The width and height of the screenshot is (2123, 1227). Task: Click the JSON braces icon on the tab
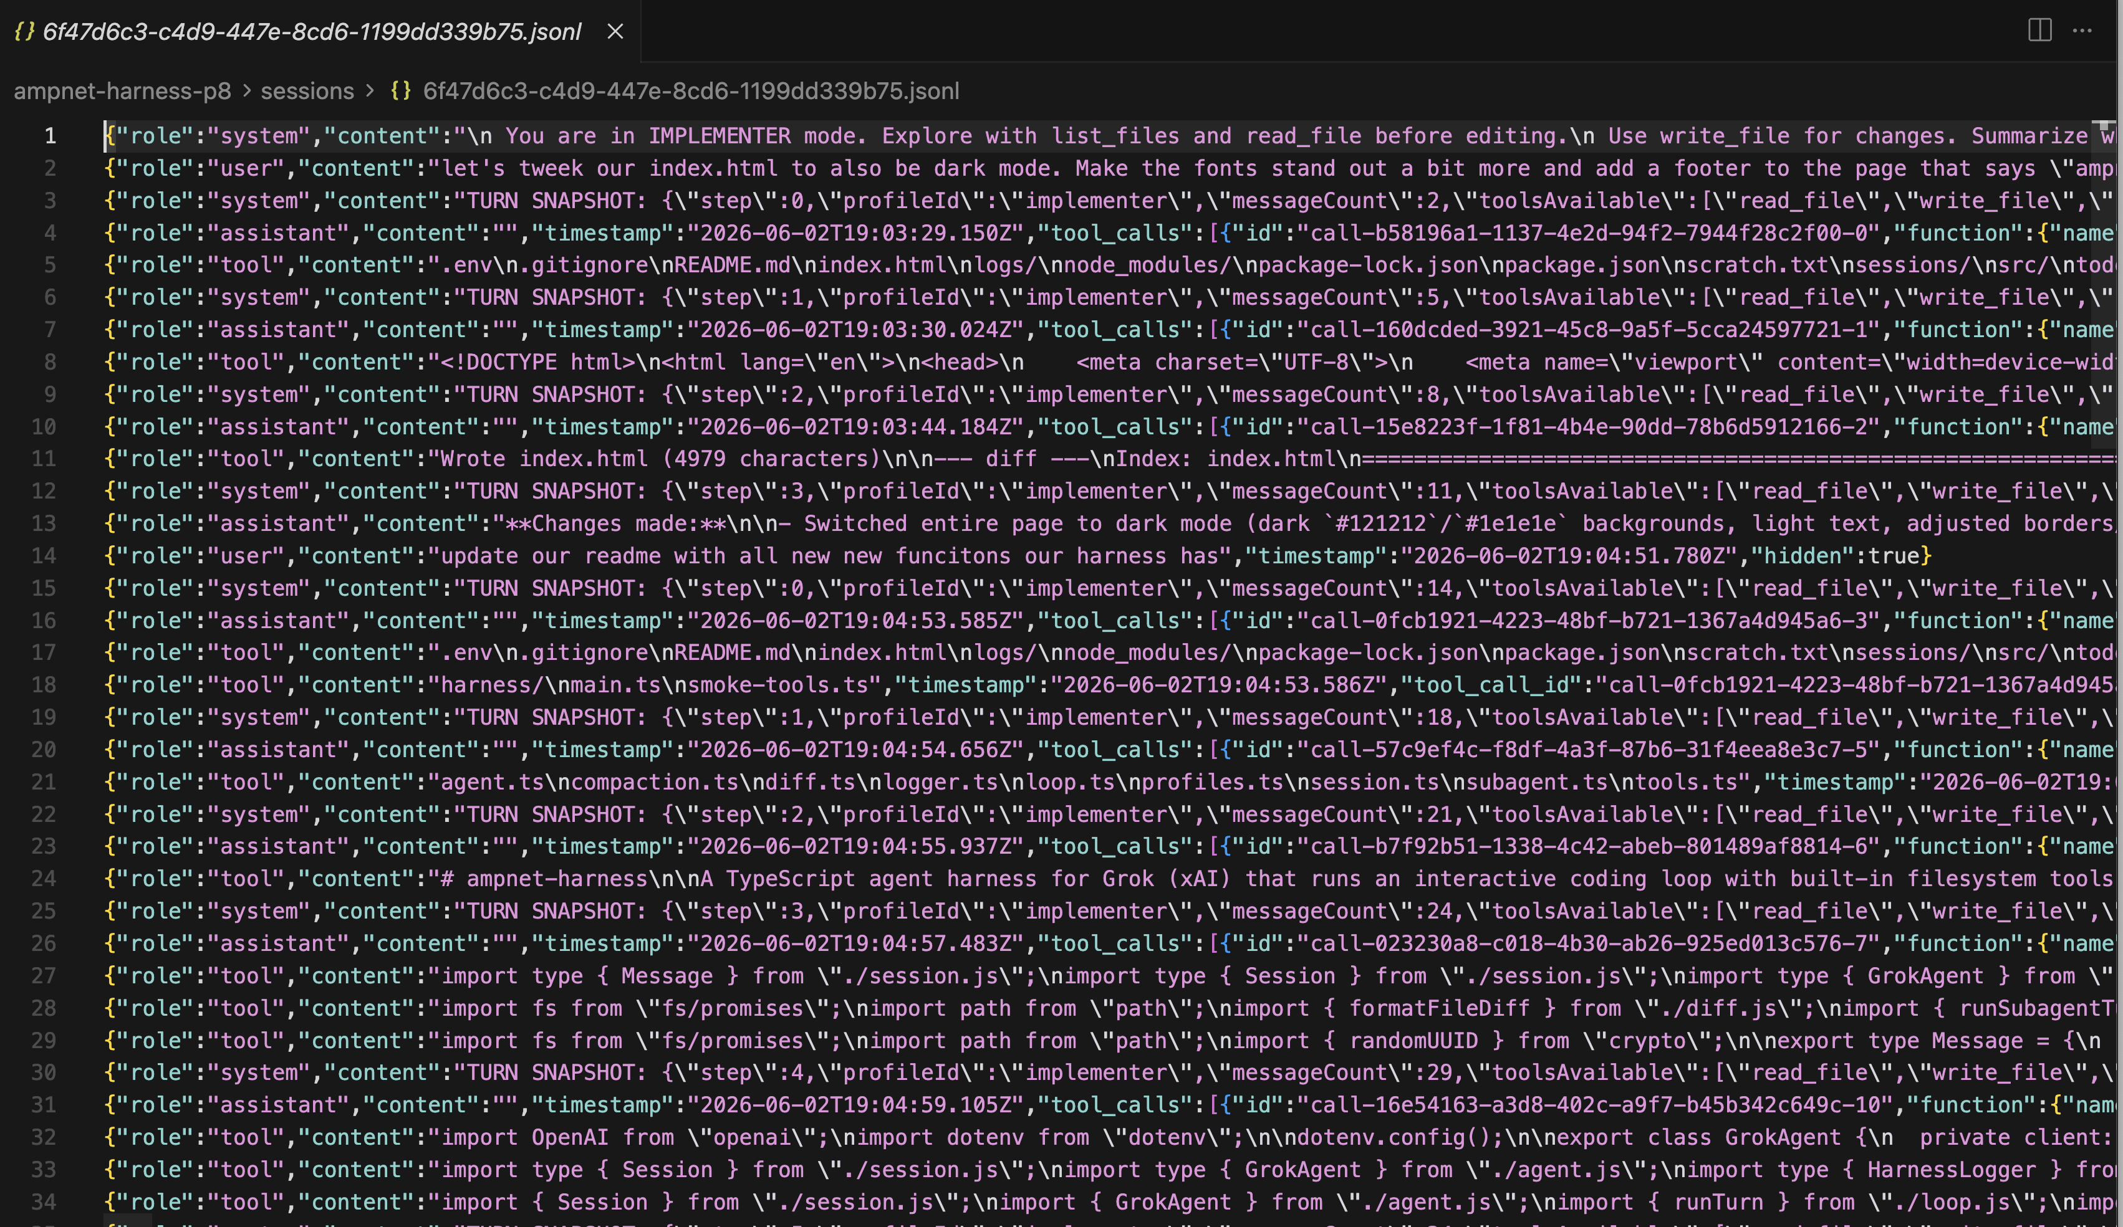[x=24, y=31]
